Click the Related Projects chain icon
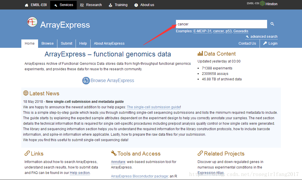Screen dimensions: 302x180 tap(200, 153)
